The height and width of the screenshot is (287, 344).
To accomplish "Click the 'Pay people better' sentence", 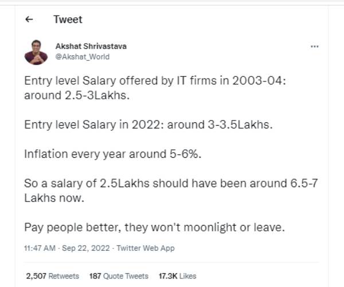I will (154, 227).
